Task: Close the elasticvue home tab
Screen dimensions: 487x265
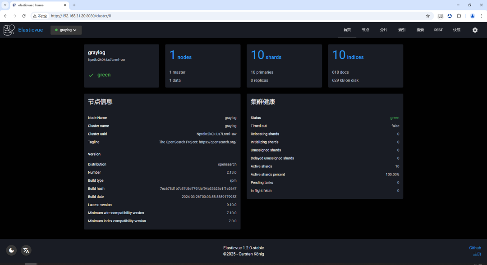Action: (65, 5)
